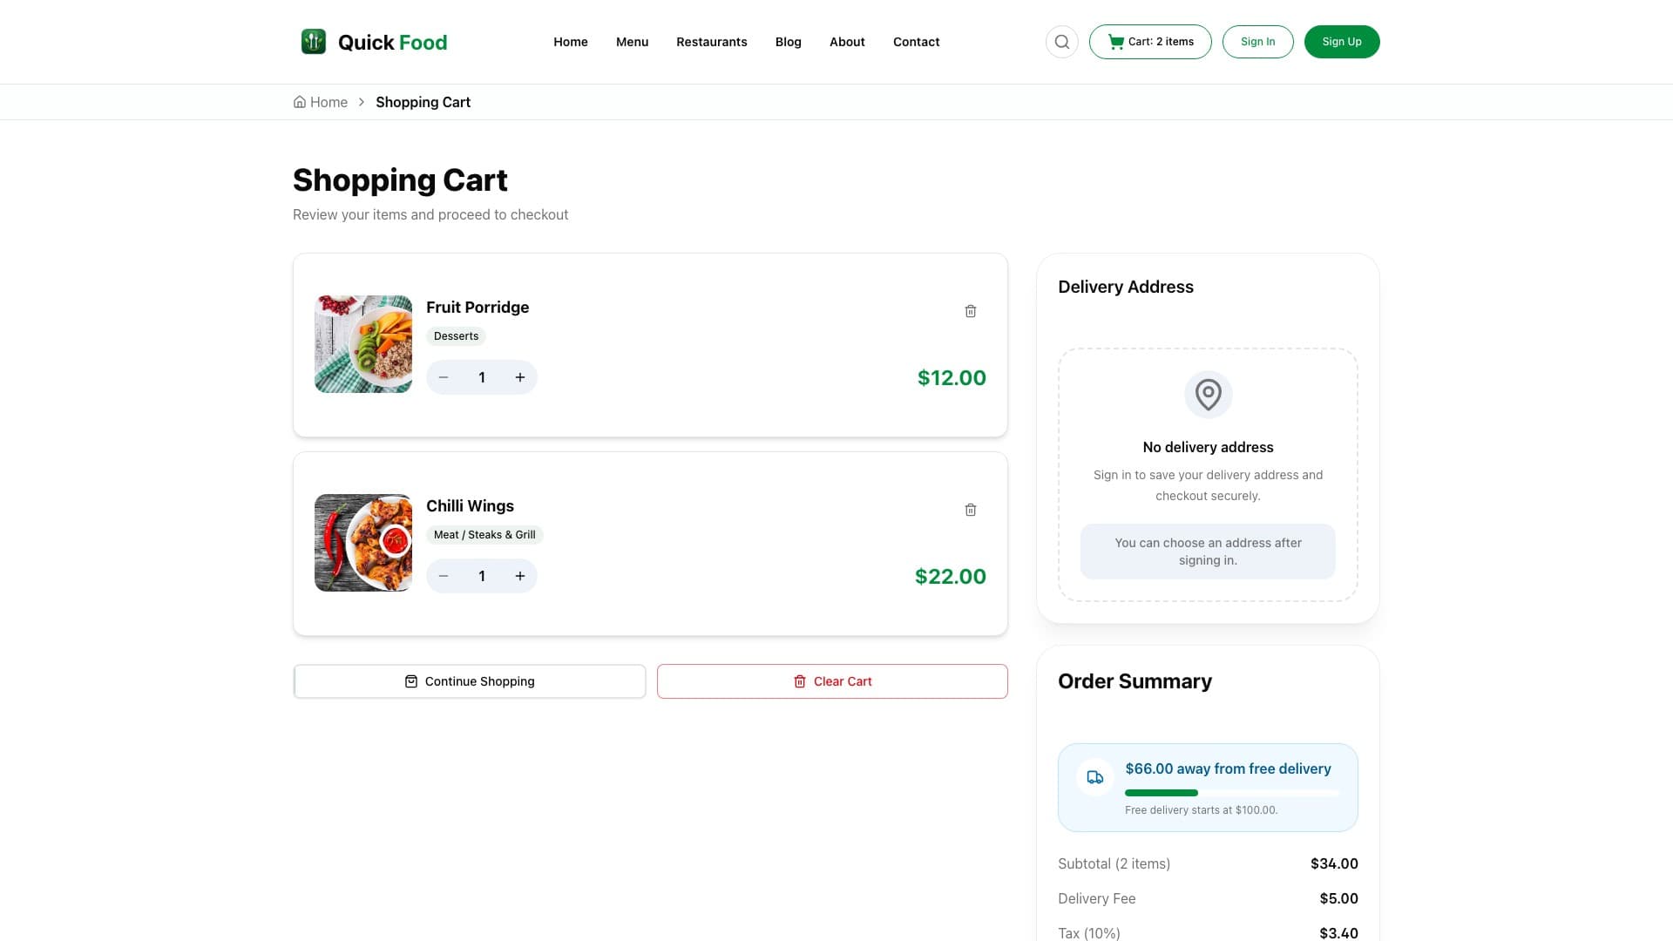Open the Home navigation item

[x=571, y=42]
